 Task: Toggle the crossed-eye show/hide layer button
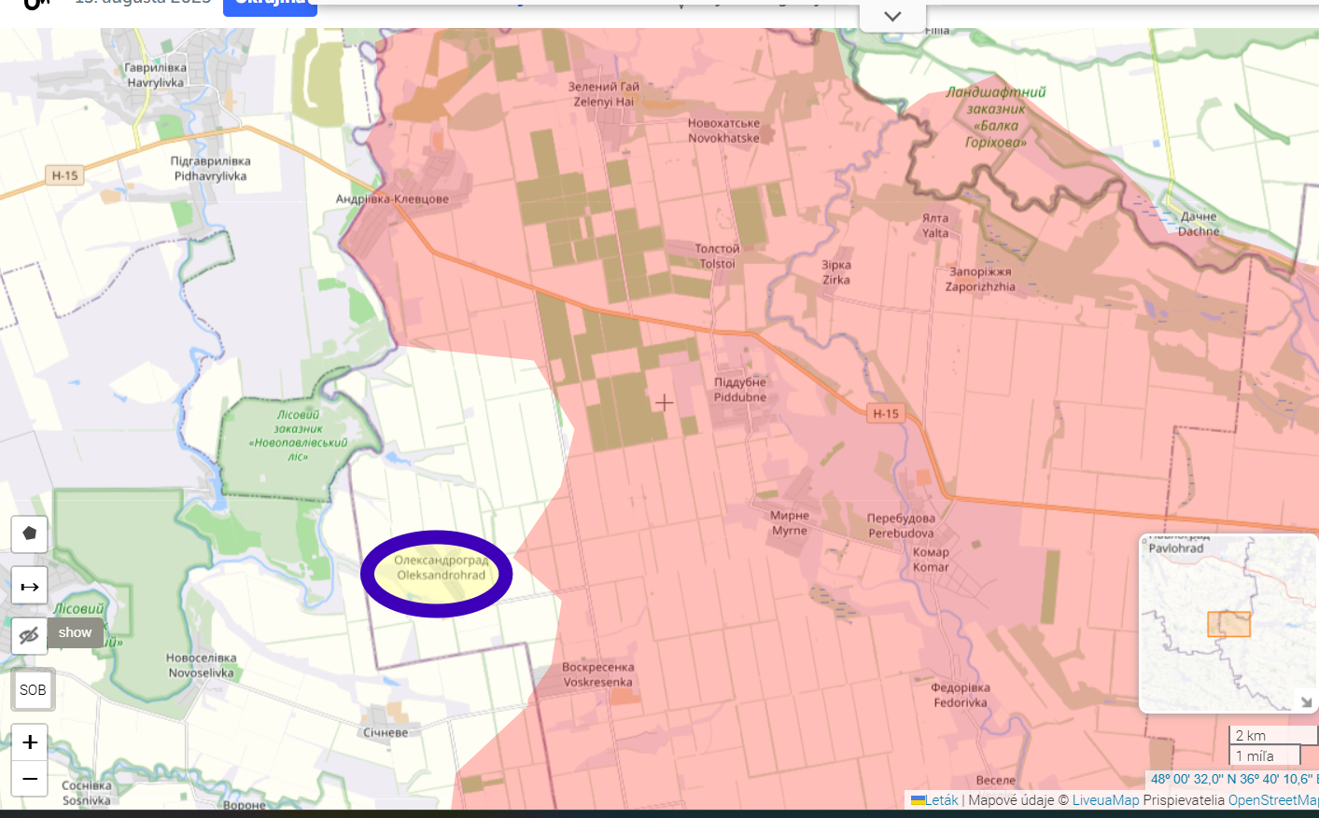(29, 635)
